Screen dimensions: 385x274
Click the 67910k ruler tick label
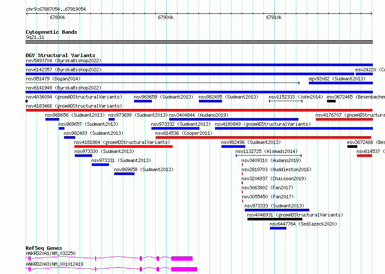coord(274,17)
